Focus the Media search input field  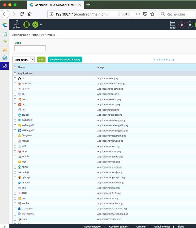click(30, 48)
